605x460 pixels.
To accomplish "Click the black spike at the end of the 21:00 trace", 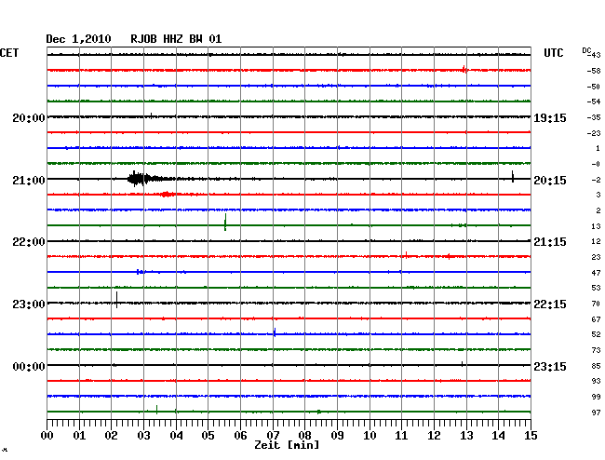I will 513,176.
